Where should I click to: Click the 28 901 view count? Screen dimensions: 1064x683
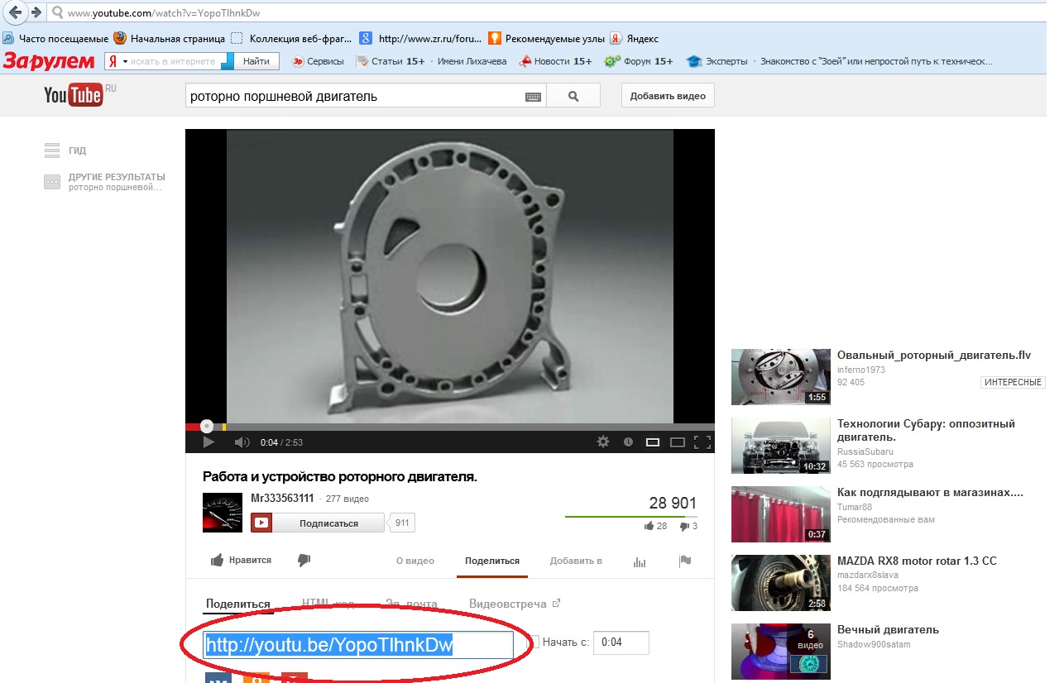coord(673,503)
